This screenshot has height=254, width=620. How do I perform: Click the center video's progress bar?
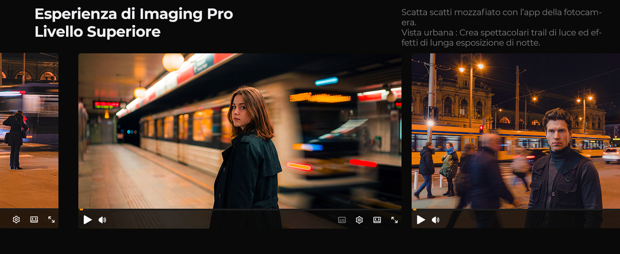click(x=240, y=210)
